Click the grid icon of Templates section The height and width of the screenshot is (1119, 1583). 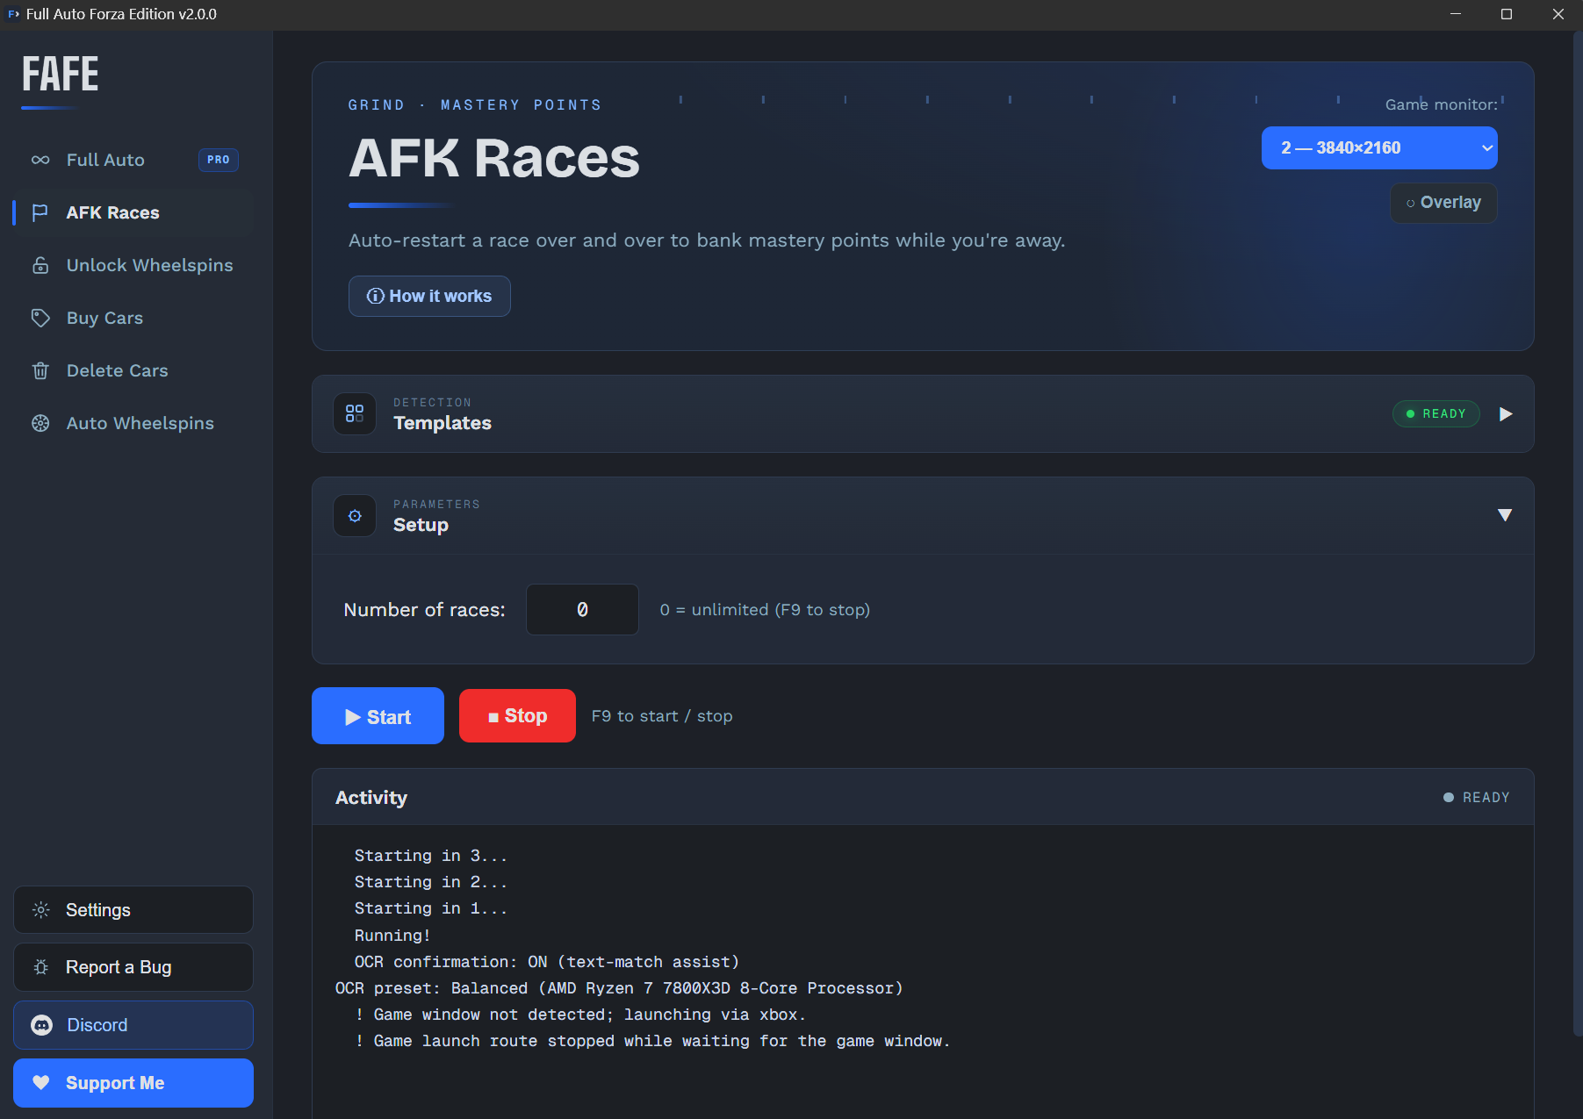tap(355, 413)
